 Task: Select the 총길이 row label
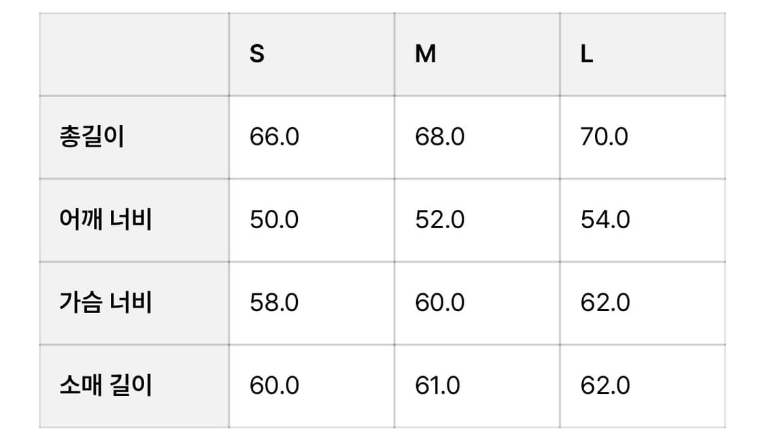pyautogui.click(x=92, y=137)
